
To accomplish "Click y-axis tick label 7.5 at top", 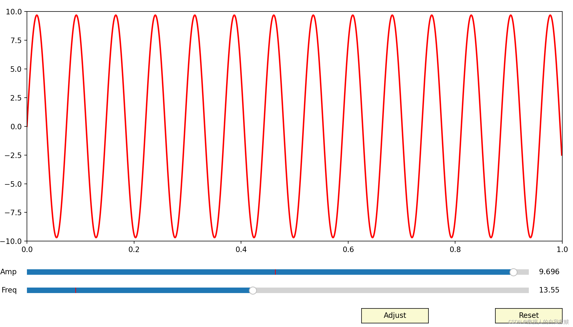I will click(16, 40).
